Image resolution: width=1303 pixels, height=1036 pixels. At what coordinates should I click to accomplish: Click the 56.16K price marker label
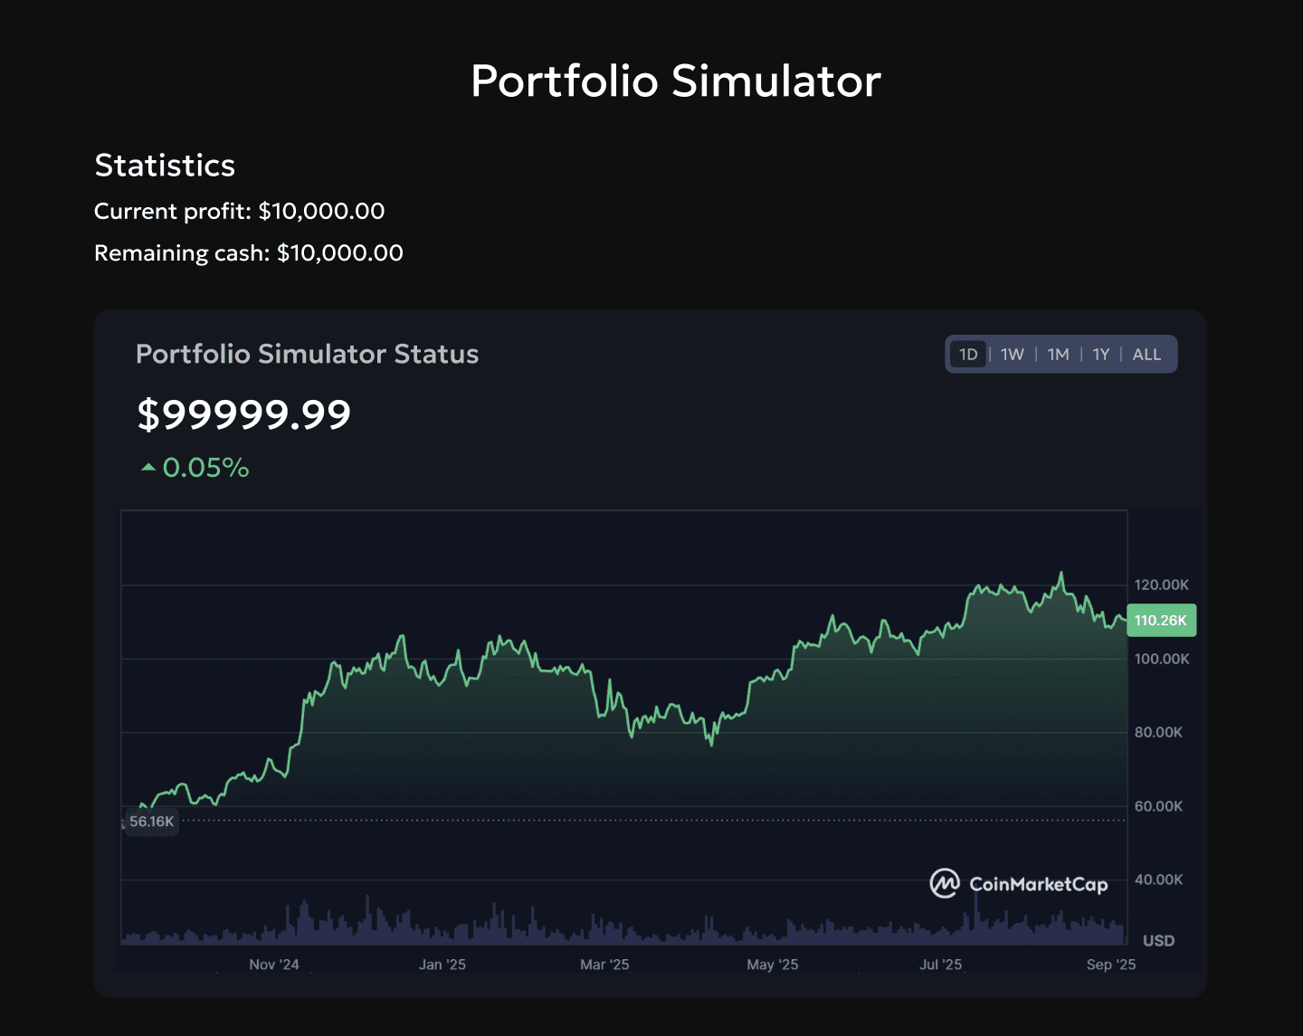coord(151,822)
